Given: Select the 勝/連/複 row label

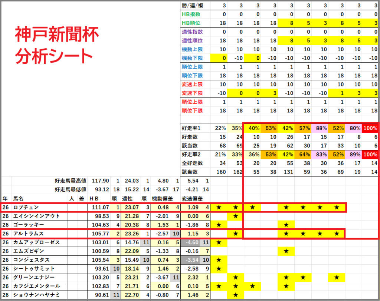Looking at the screenshot, I should point(193,5).
